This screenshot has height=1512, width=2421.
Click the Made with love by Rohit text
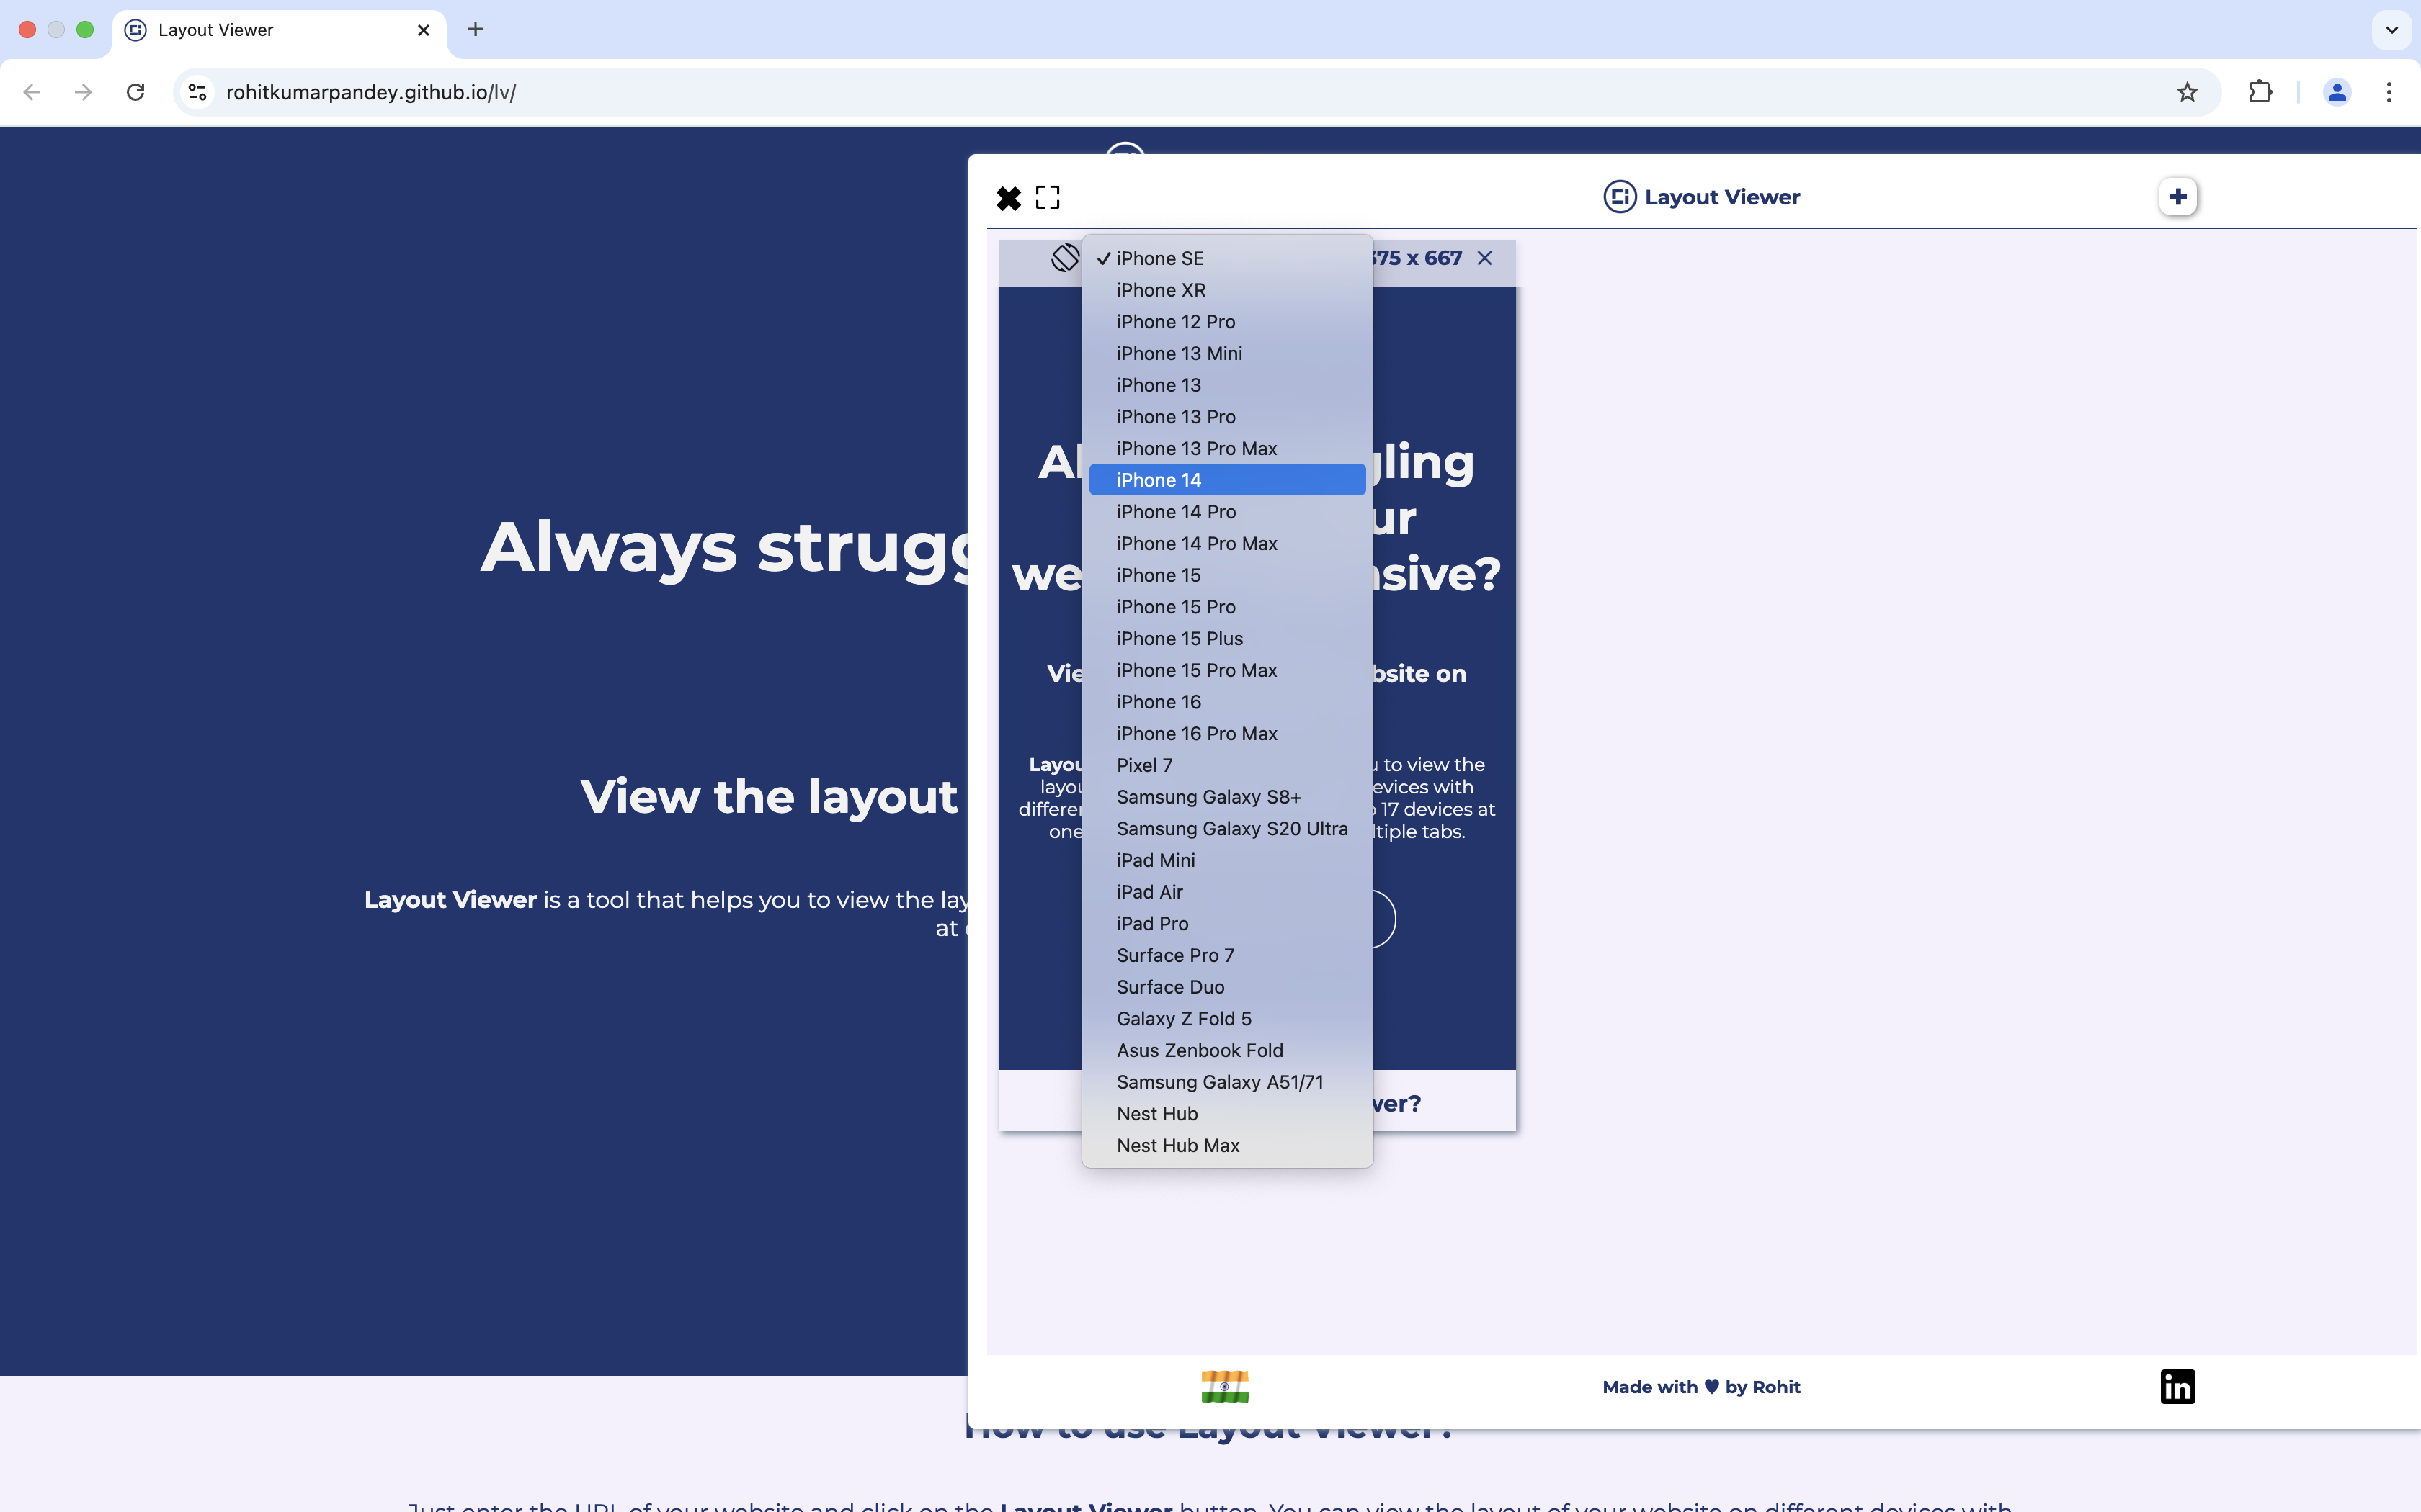[x=1700, y=1387]
